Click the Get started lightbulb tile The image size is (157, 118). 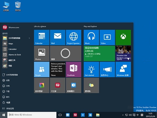coord(91,69)
